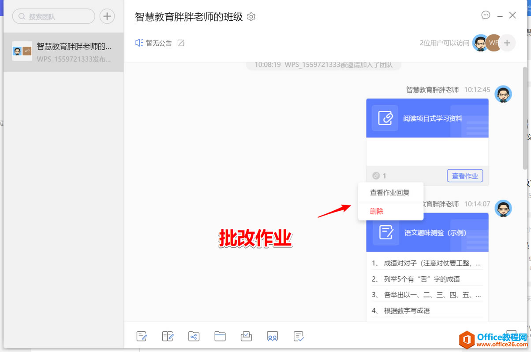Click the sender avatar at 10:12:45

tap(503, 94)
